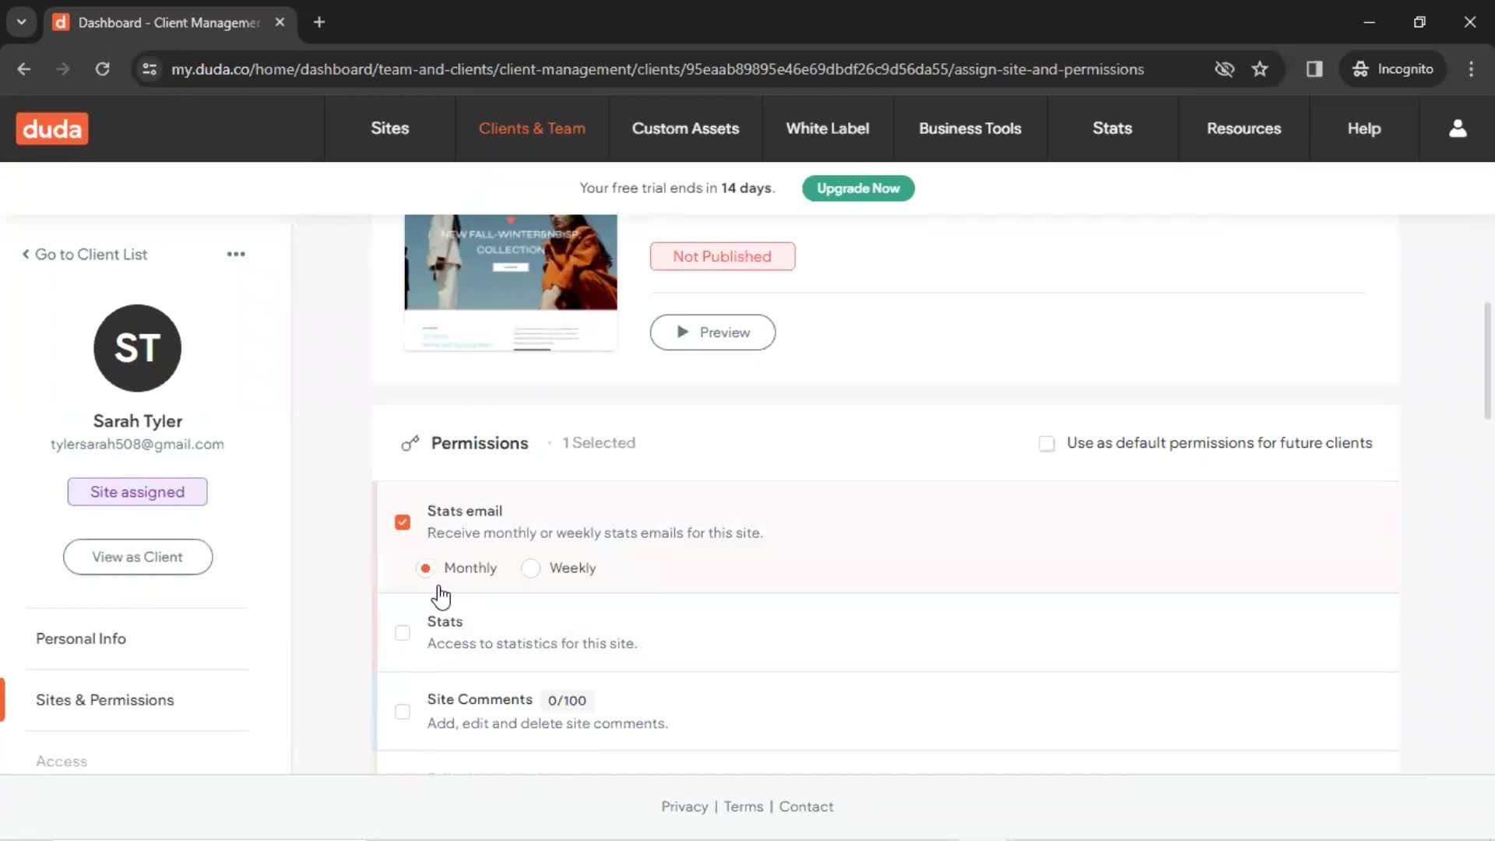Go forward with the browser forward arrow
The height and width of the screenshot is (841, 1495).
point(63,69)
